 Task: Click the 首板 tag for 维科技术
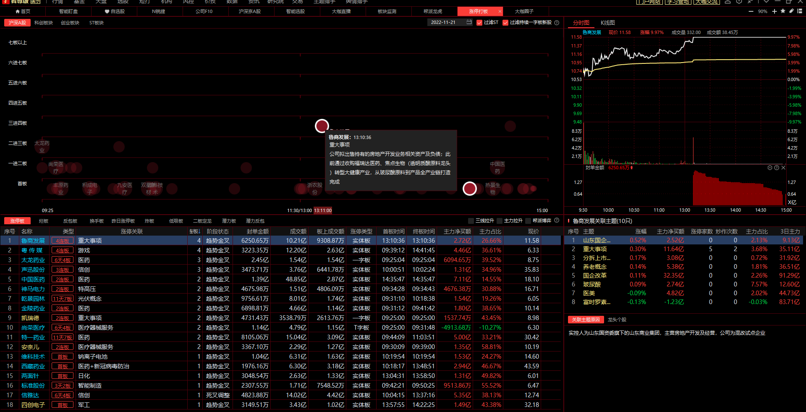point(62,357)
